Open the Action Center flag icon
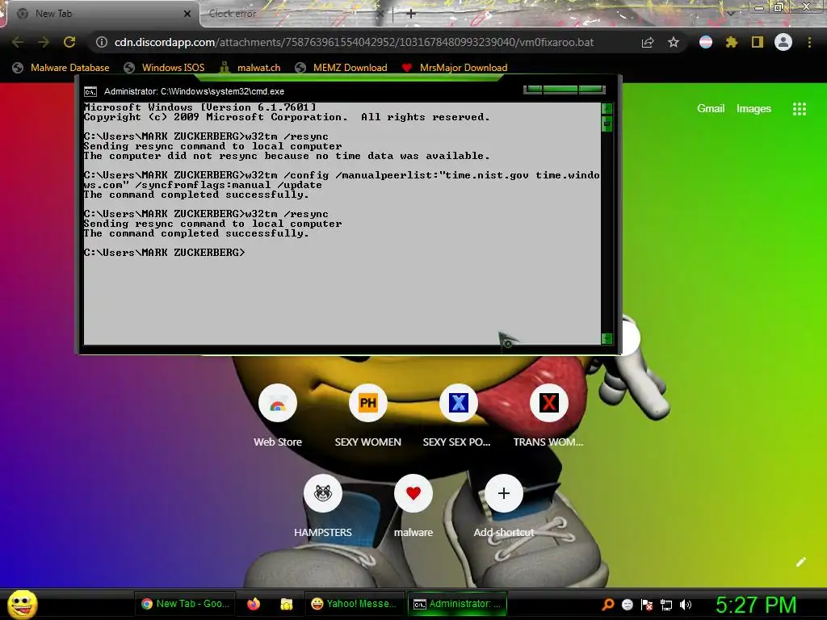This screenshot has width=827, height=620. coord(647,605)
